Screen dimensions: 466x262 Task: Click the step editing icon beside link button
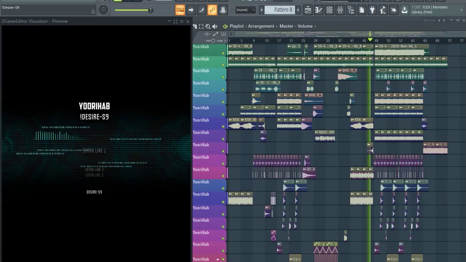pos(202,10)
